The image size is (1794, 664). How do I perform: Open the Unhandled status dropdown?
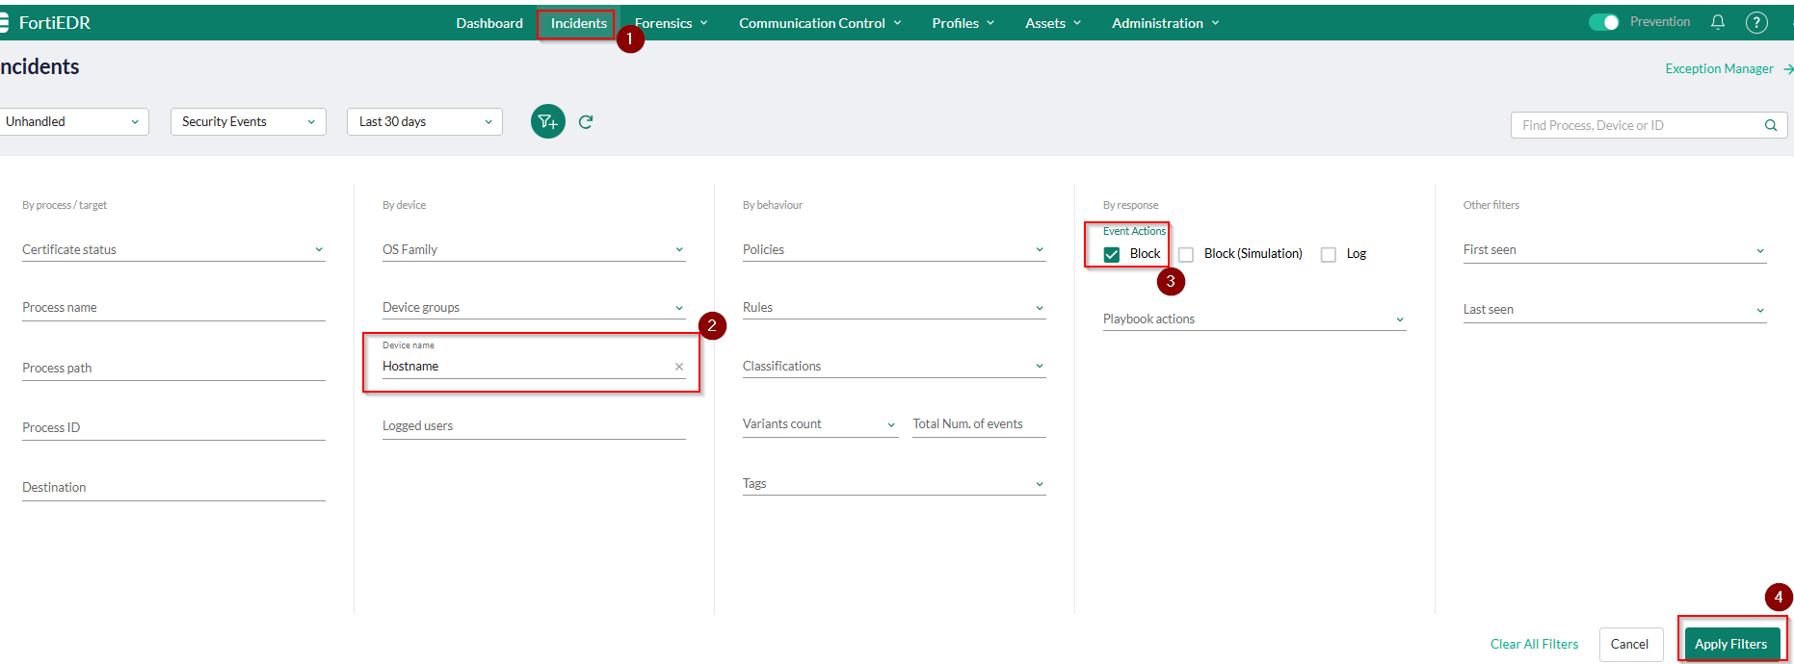(73, 121)
